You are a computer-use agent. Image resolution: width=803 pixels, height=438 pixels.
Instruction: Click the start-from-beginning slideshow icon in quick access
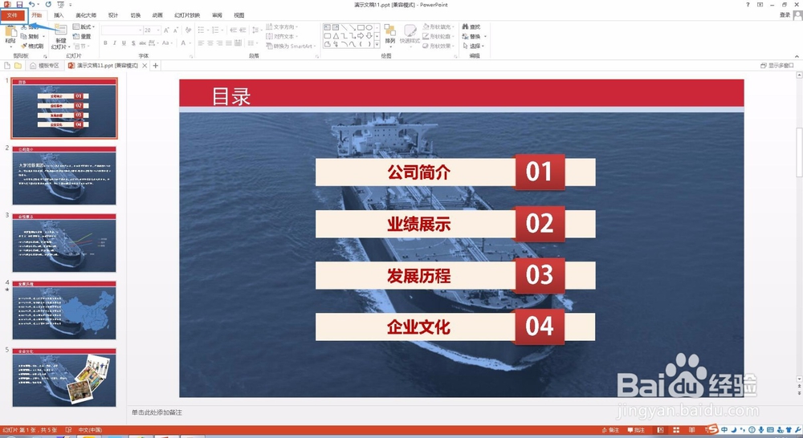(x=61, y=5)
